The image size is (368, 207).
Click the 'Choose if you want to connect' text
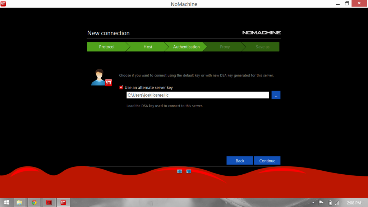pos(196,75)
